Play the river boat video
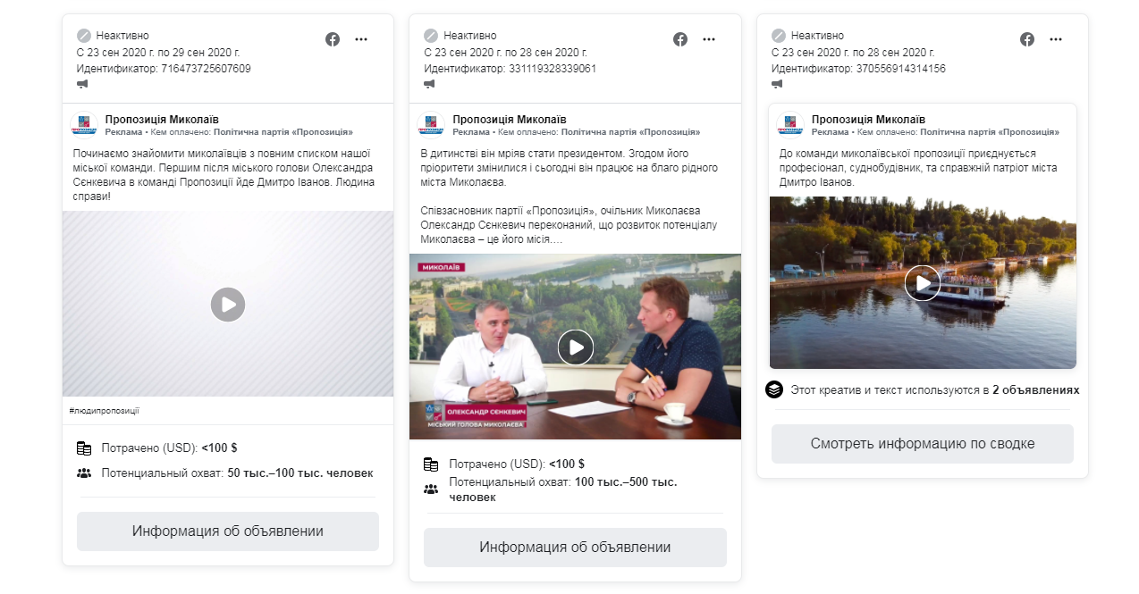This screenshot has width=1139, height=594. point(923,283)
